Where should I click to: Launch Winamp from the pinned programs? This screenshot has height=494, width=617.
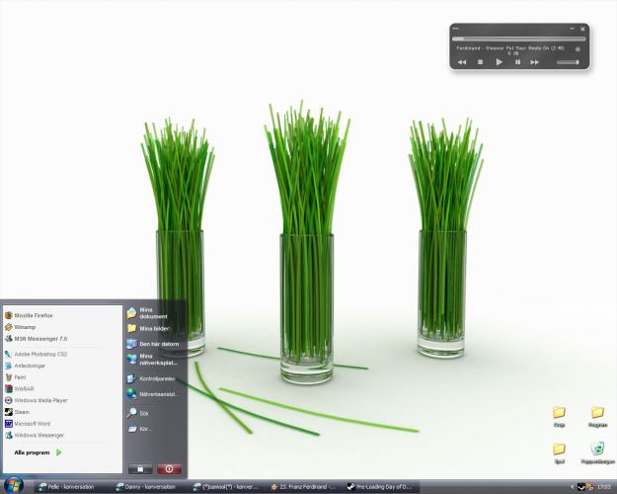click(x=25, y=327)
